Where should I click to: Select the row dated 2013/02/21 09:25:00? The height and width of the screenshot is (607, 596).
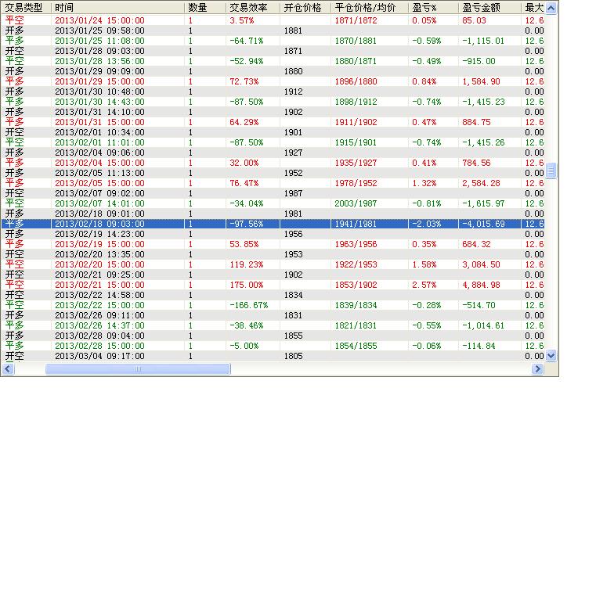coord(273,275)
